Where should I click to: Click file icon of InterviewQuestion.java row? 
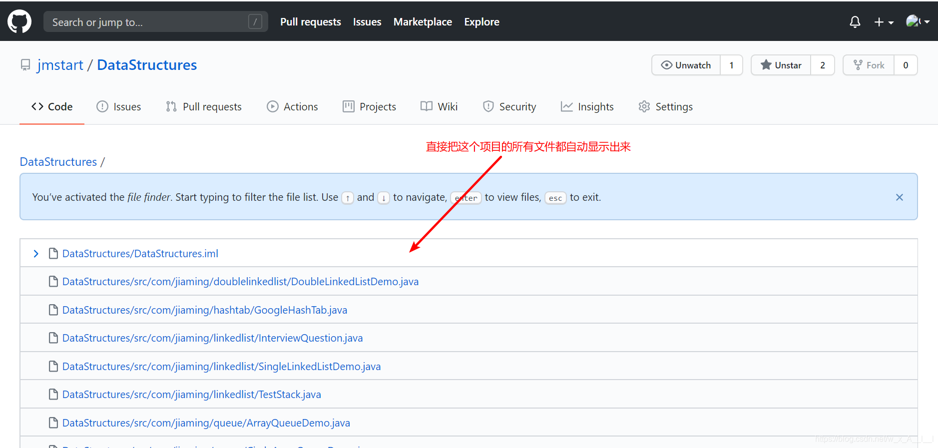tap(53, 338)
